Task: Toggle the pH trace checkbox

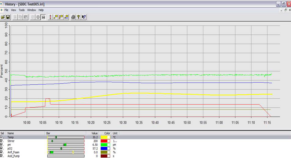Action: click(x=2, y=145)
